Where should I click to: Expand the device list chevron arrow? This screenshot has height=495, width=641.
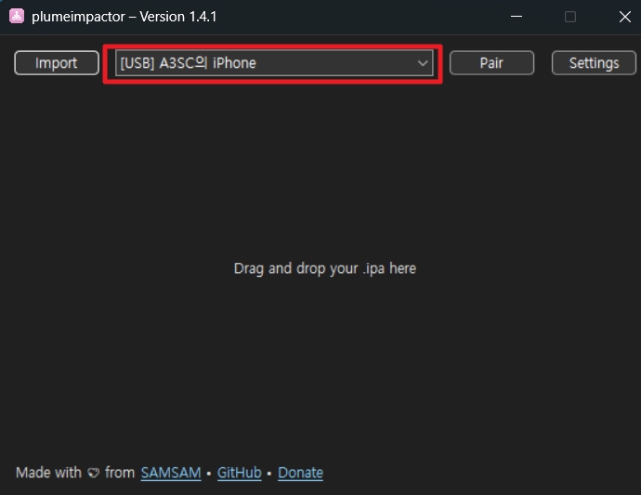pos(423,63)
